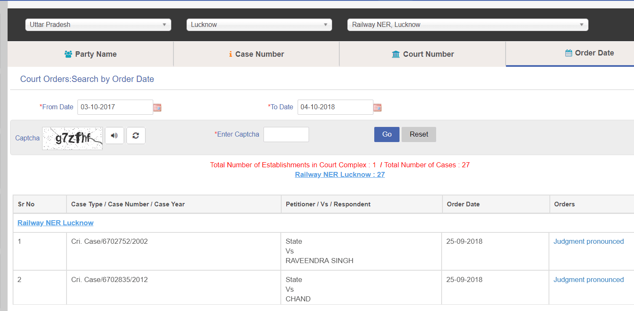Click the Enter Captcha text box
This screenshot has width=634, height=311.
click(286, 134)
